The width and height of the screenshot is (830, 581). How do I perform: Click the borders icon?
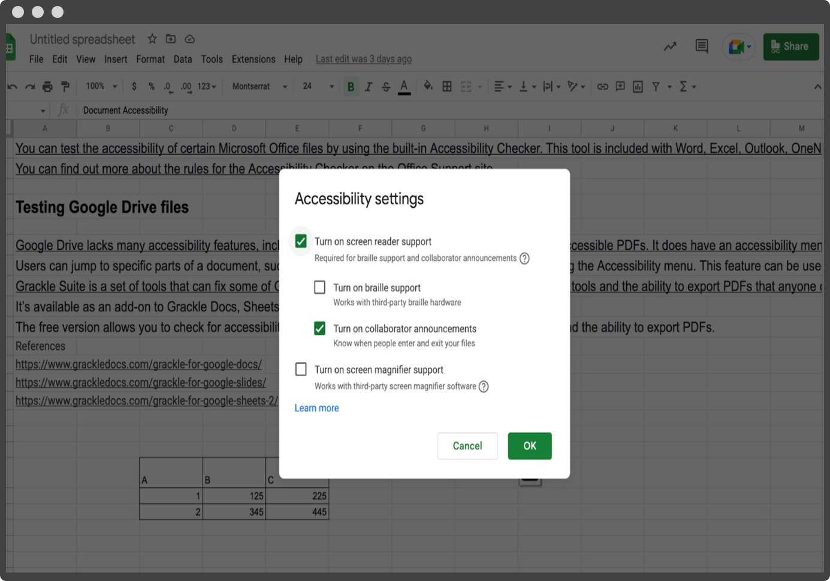click(x=447, y=86)
